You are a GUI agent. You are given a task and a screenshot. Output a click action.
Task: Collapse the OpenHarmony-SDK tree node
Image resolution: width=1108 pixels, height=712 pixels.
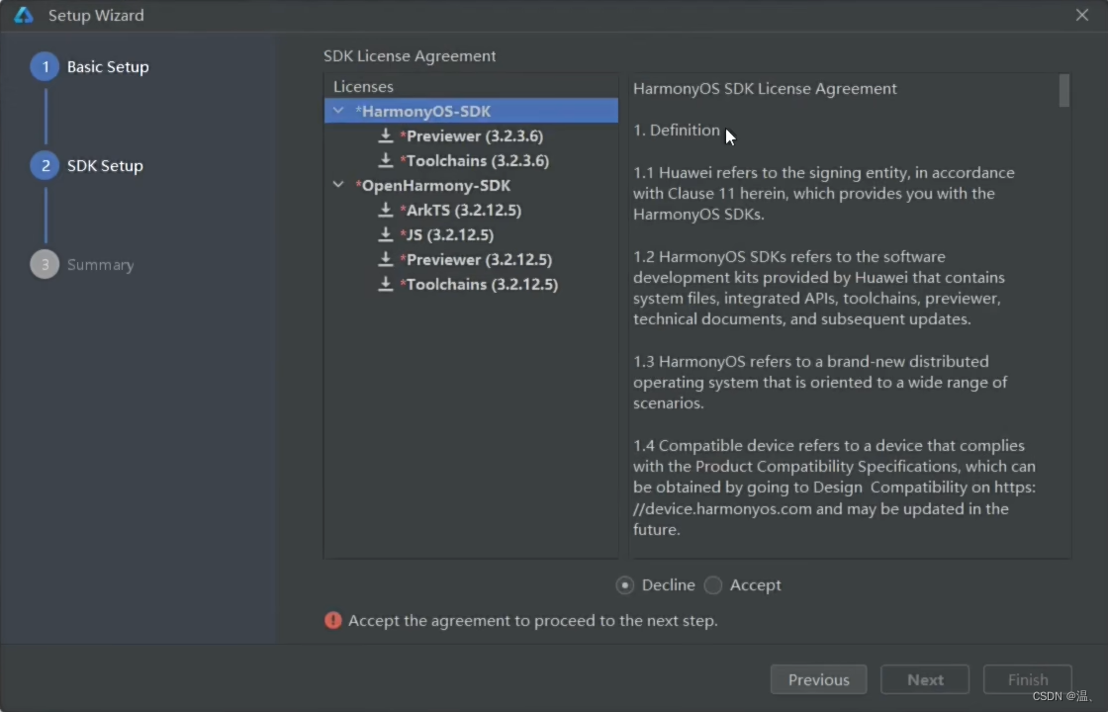pyautogui.click(x=338, y=184)
